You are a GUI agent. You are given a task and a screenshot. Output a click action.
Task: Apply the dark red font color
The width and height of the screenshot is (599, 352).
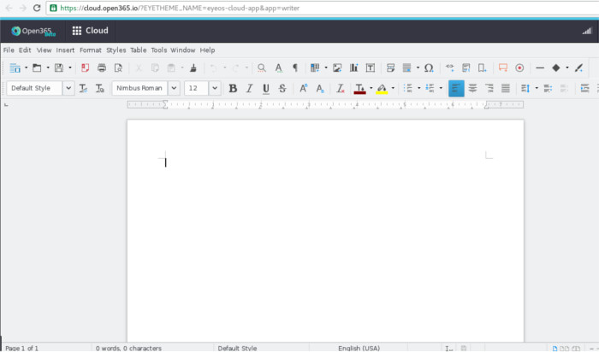click(x=360, y=89)
